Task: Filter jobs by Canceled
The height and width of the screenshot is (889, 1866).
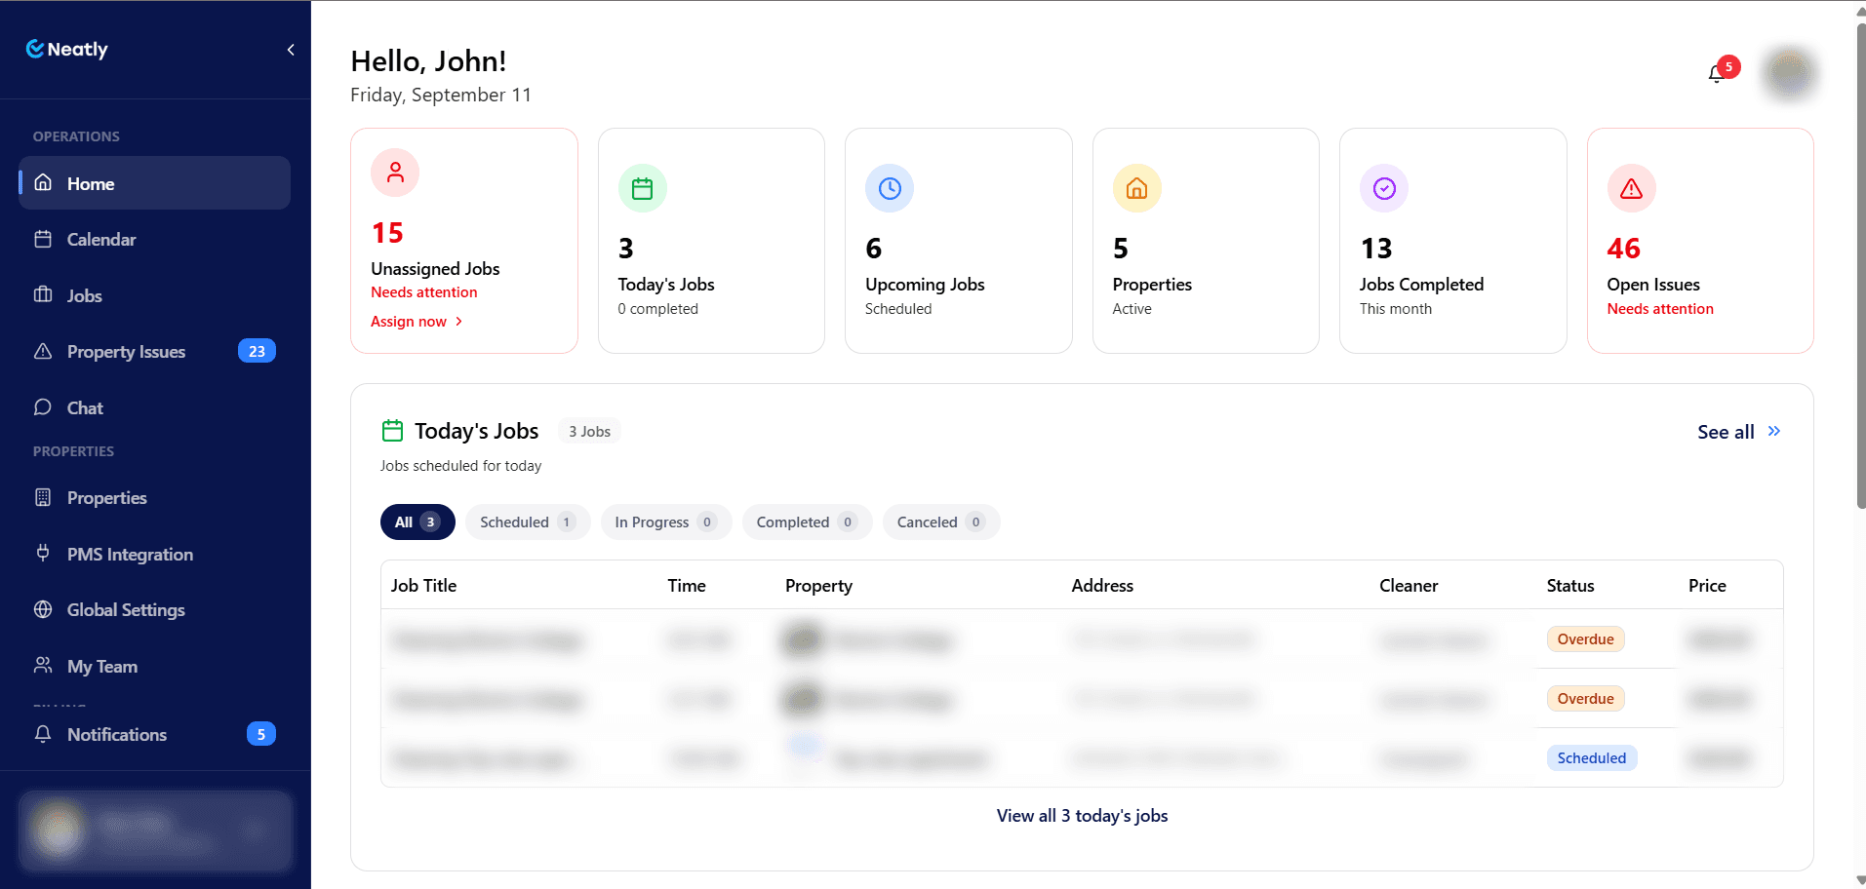Action: coord(941,522)
